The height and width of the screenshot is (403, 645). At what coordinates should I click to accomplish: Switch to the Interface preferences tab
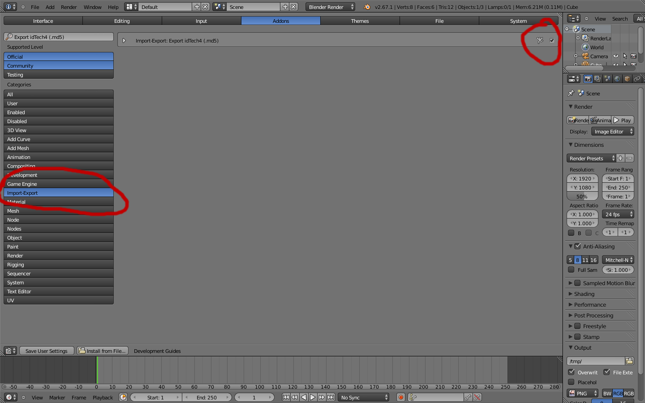[43, 21]
